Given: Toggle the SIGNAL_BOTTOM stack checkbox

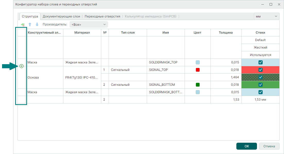Looking at the screenshot, I should pos(260,85).
